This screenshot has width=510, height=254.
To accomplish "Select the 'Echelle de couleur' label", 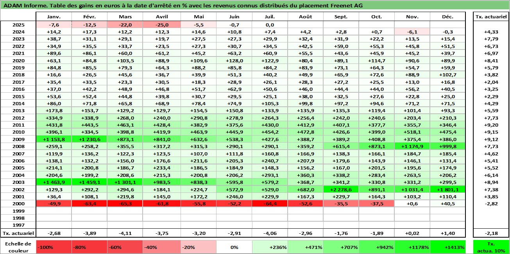I will click(18, 247).
